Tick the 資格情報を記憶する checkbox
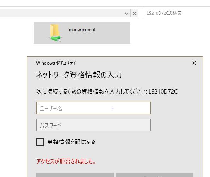 click(x=40, y=142)
